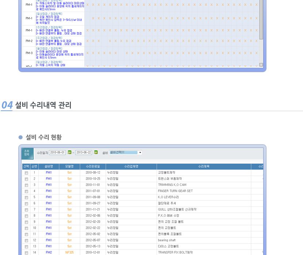This screenshot has width=303, height=255.
Task: Click the dropdown arrow beside 설비선택
Action: point(140,153)
